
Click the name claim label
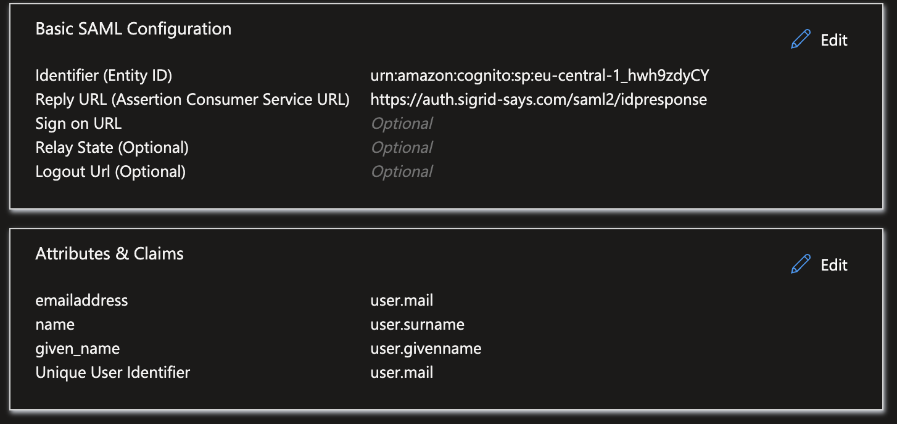point(55,325)
